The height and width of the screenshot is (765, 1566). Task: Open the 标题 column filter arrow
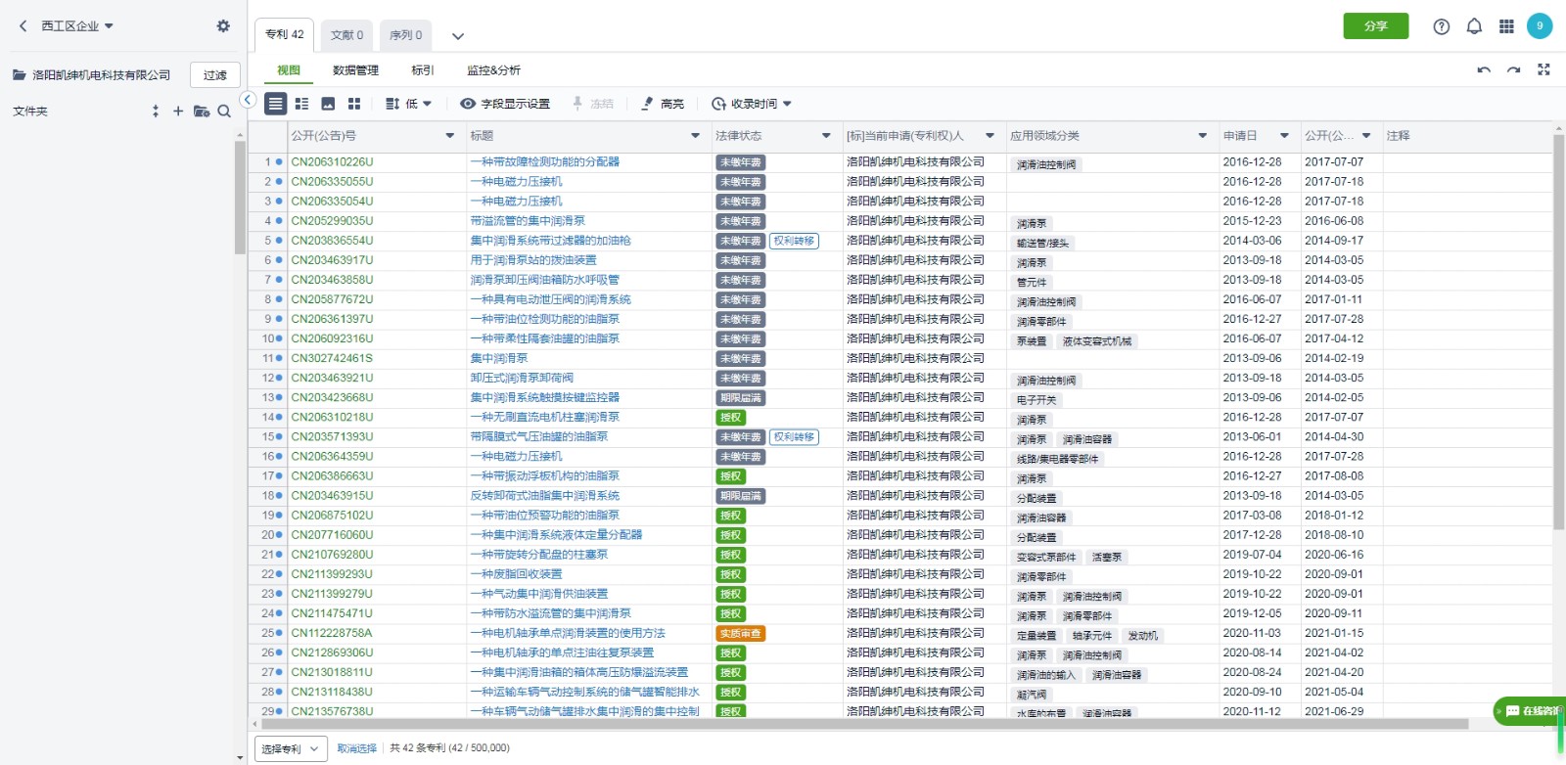pos(696,136)
